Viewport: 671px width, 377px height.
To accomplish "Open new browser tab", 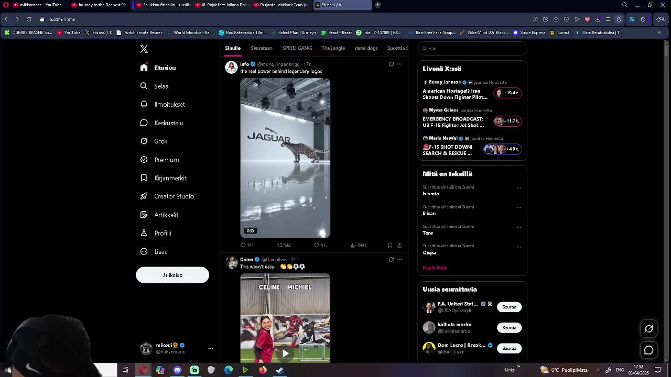I will tap(378, 5).
